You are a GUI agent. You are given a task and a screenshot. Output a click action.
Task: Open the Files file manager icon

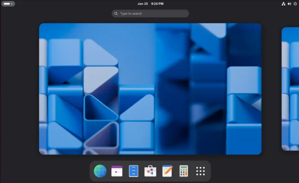[134, 171]
